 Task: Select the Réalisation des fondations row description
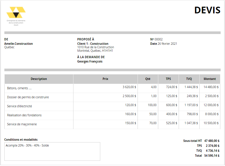click(24, 115)
